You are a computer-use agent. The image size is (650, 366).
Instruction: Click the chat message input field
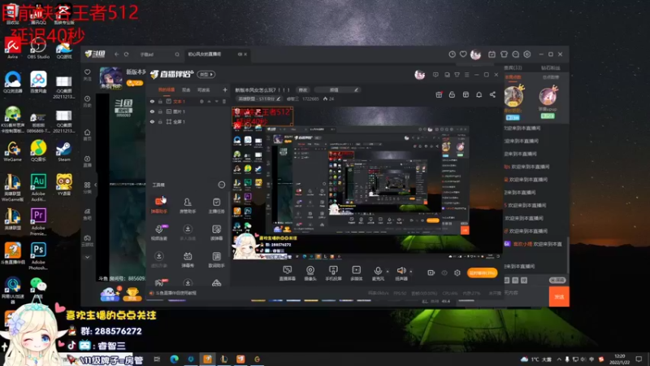click(x=526, y=293)
